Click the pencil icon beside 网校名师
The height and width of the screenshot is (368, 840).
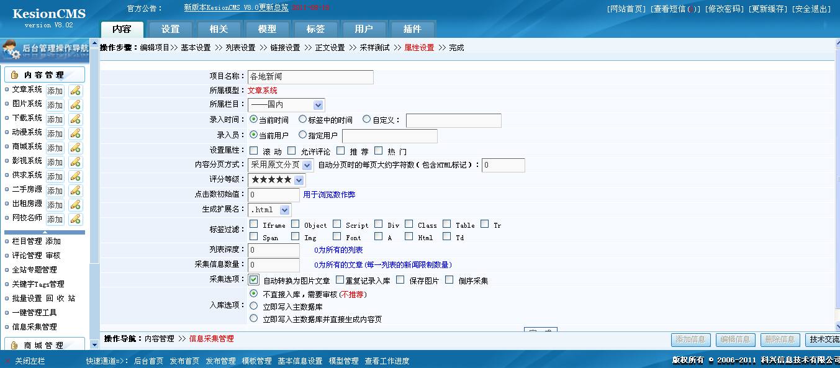click(x=75, y=218)
